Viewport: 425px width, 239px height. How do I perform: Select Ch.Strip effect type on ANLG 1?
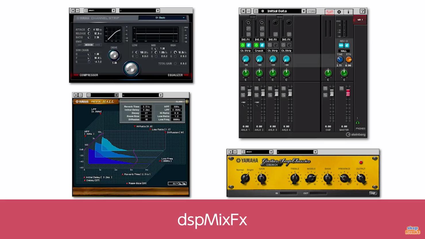pos(246,51)
